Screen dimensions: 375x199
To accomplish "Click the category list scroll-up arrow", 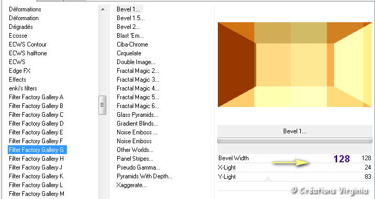I will [x=103, y=9].
